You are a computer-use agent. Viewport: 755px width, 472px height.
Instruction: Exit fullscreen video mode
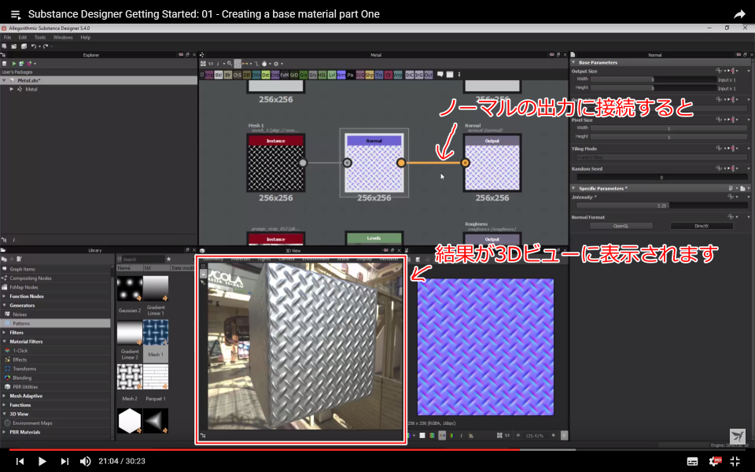(x=735, y=462)
